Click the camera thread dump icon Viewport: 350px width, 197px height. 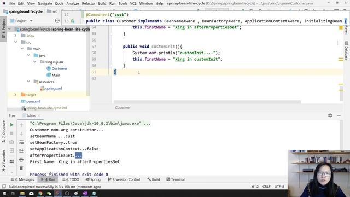11,142
